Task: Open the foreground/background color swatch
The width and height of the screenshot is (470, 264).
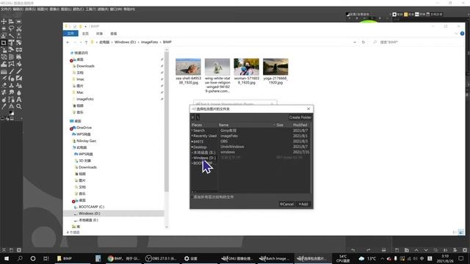Action: [11, 113]
